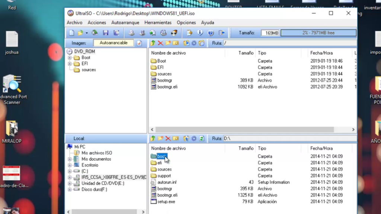This screenshot has height=214, width=381.
Task: Expand the (C:) drive node
Action: click(70, 171)
